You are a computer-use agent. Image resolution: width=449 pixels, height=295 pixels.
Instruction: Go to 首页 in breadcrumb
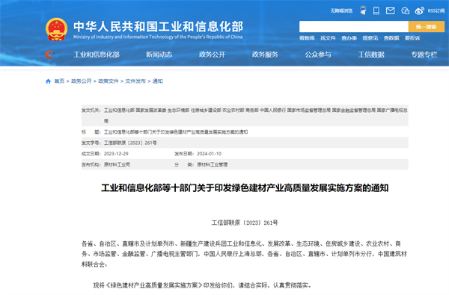(x=59, y=81)
